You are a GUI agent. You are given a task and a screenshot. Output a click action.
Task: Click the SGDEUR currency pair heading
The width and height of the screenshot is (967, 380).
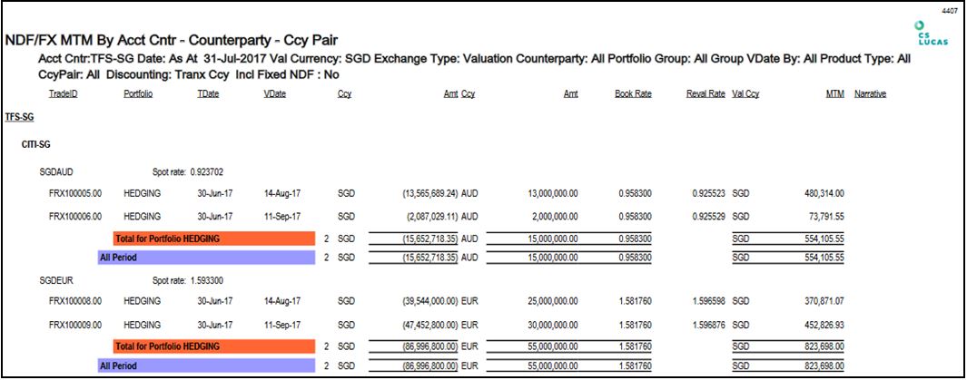pyautogui.click(x=56, y=280)
